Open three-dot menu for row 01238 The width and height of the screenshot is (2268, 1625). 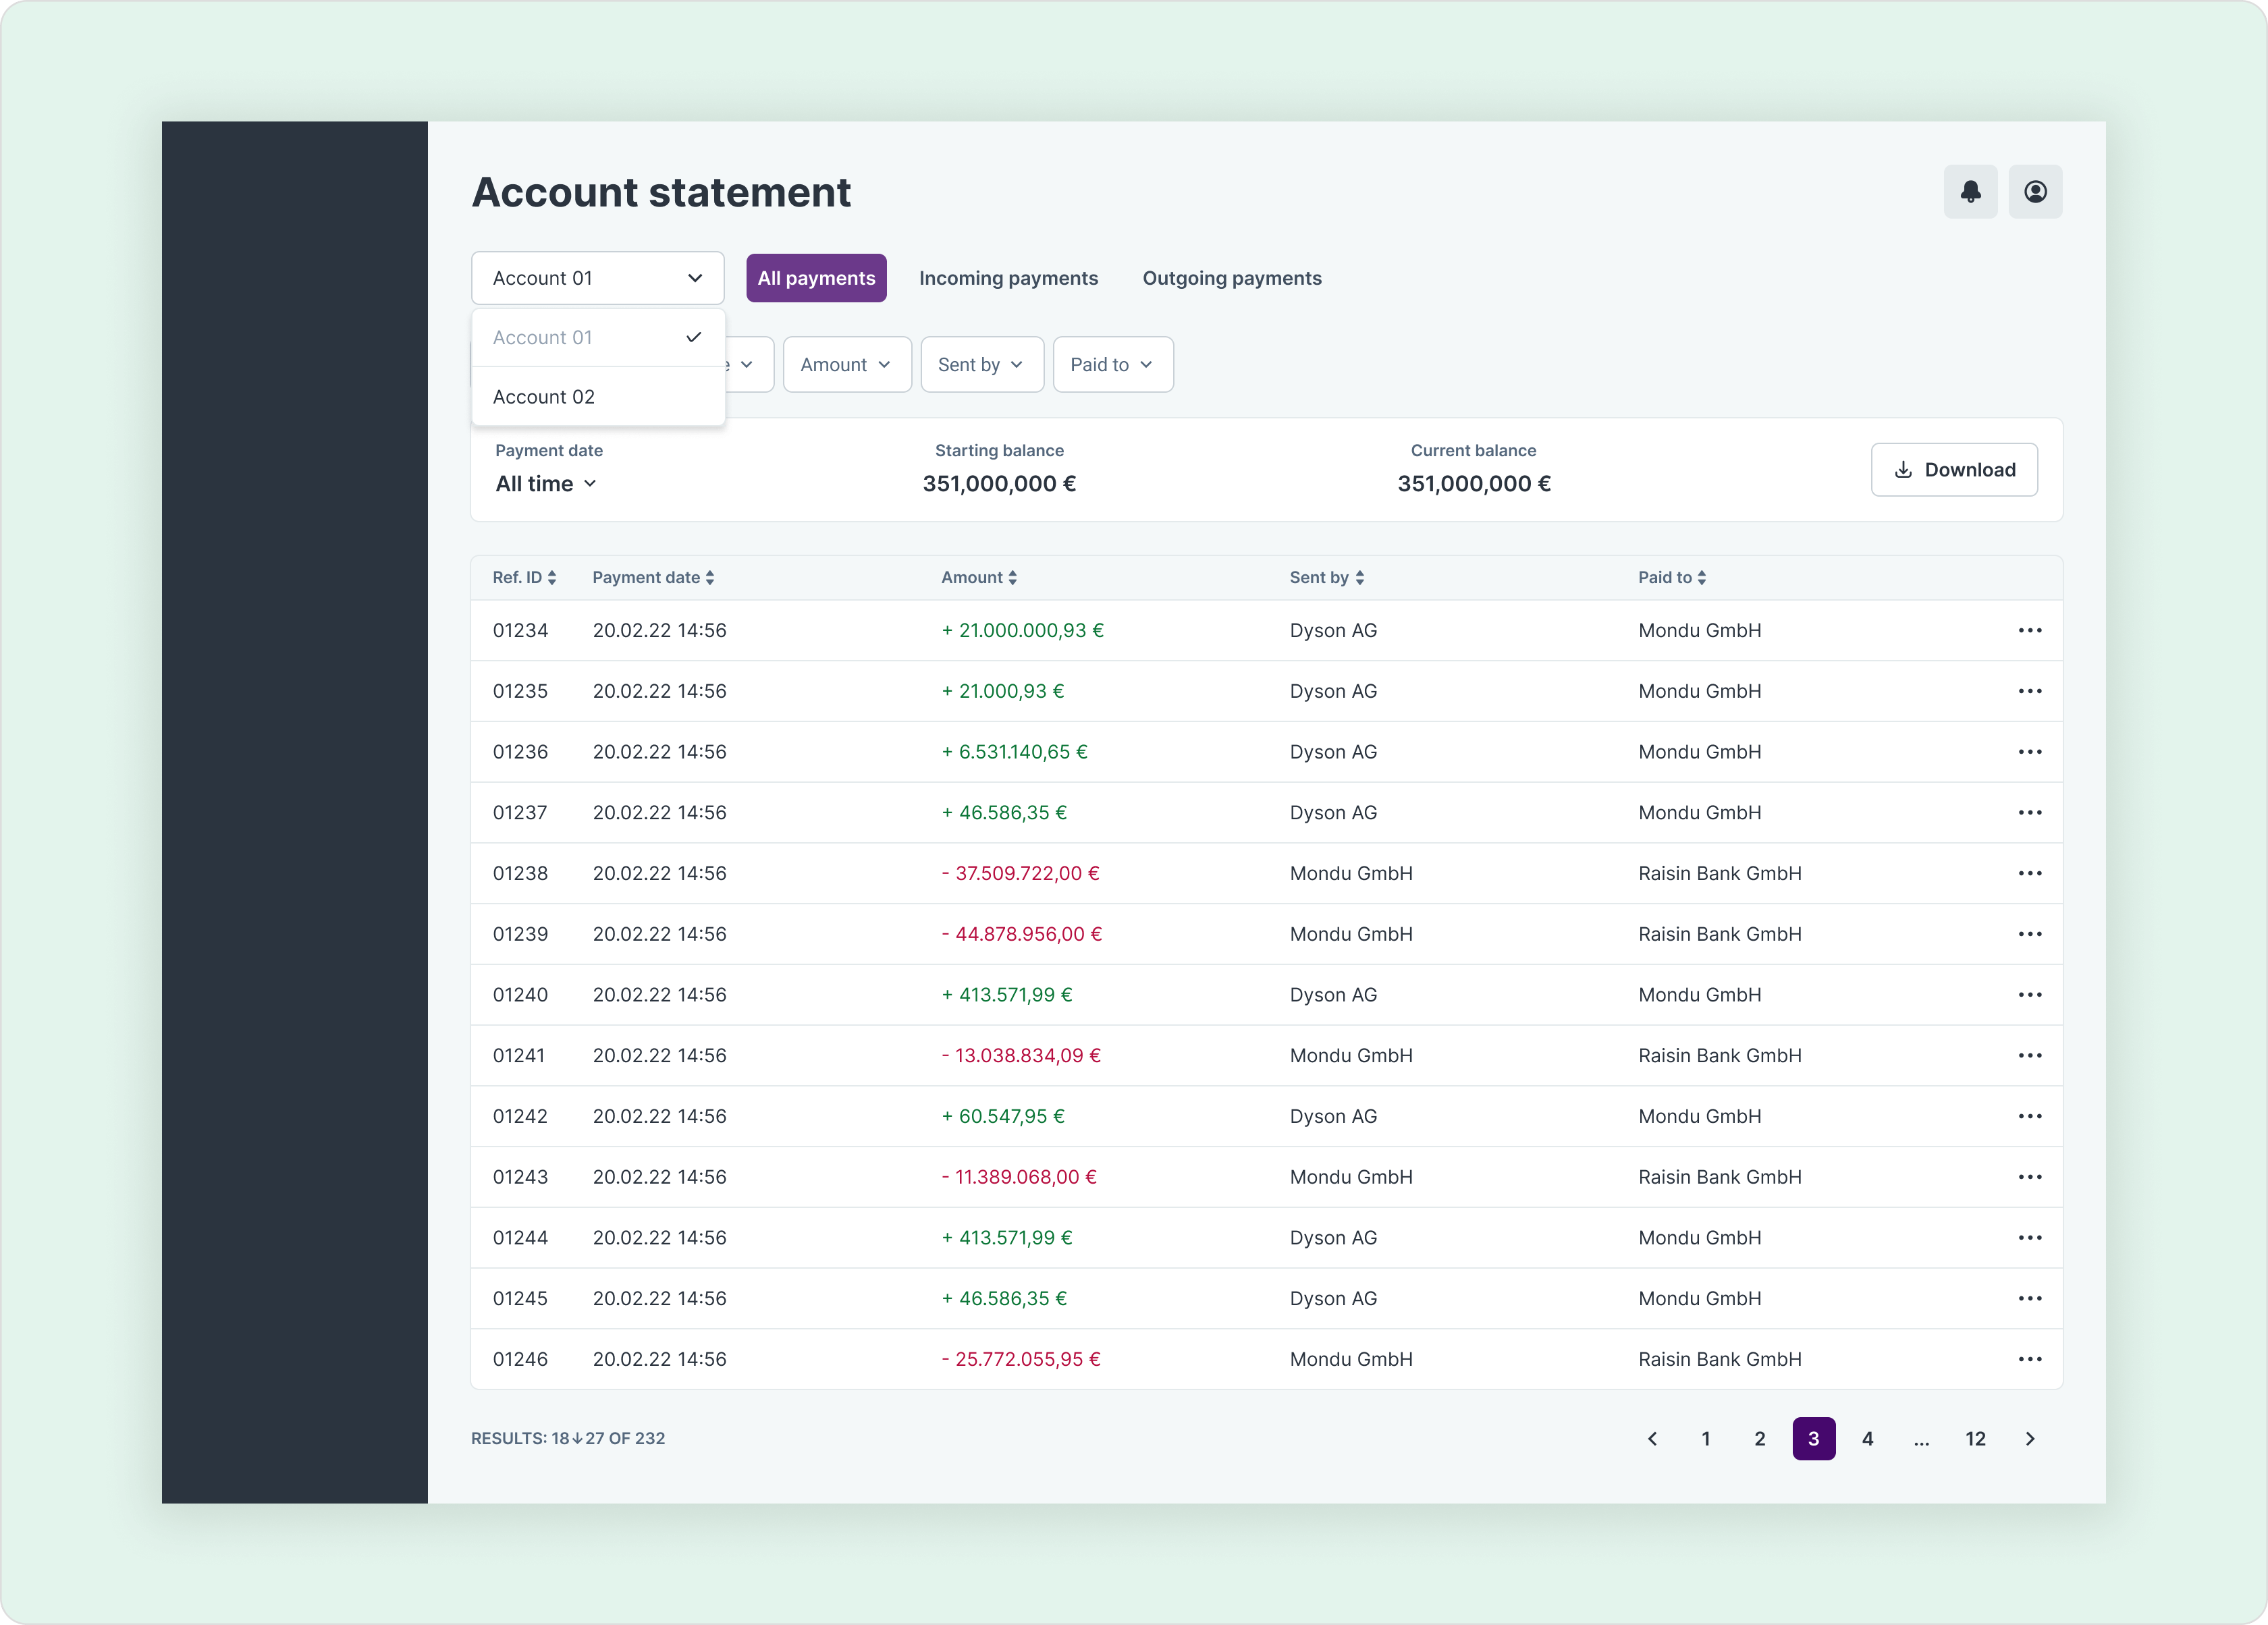click(x=2029, y=873)
